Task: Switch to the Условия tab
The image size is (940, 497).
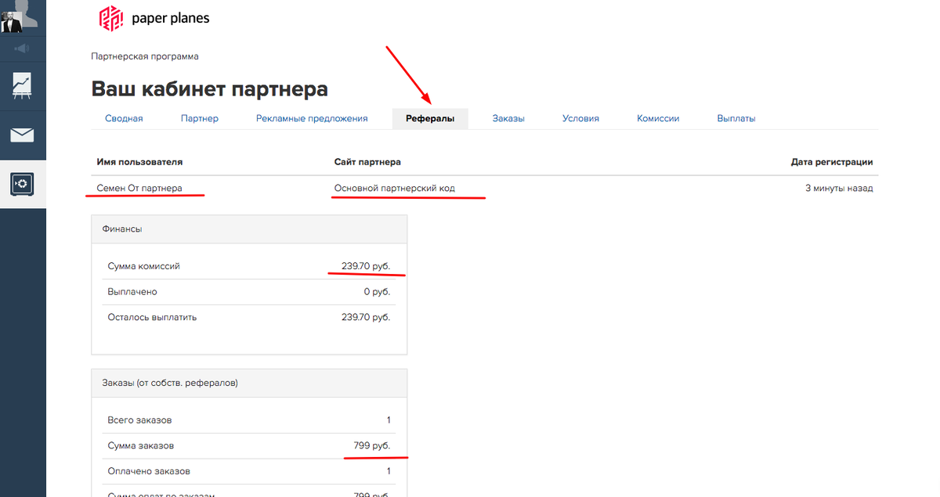Action: (580, 118)
